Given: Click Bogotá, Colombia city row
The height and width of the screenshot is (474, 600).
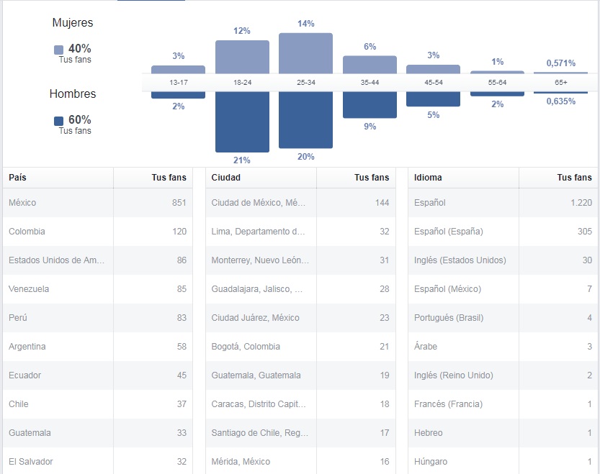Looking at the screenshot, I should pos(300,346).
